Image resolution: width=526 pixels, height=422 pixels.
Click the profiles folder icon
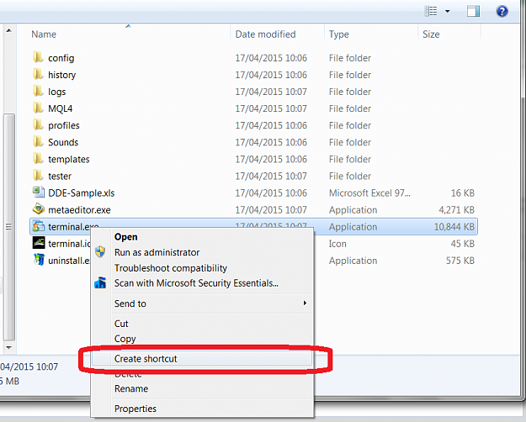click(x=38, y=124)
